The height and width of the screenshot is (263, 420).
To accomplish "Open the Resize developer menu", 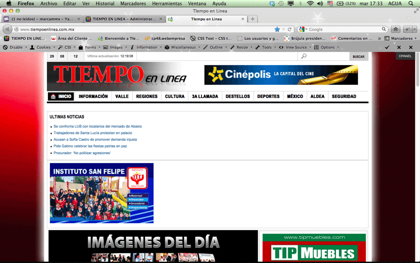I will coord(241,47).
